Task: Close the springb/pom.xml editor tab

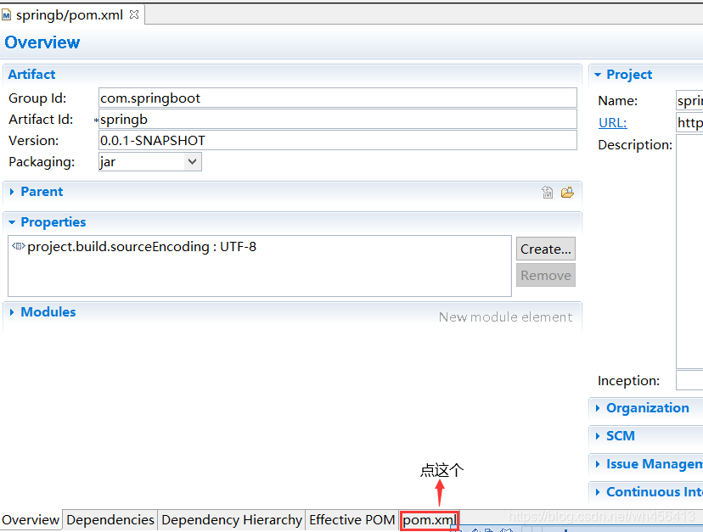Action: tap(133, 14)
